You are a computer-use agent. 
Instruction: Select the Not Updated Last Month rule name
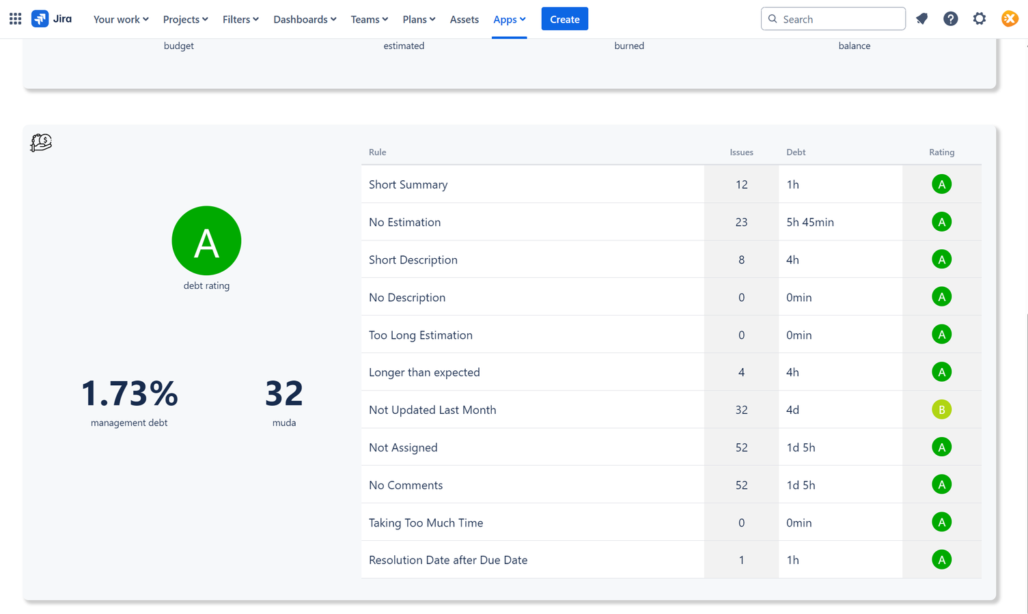click(432, 410)
